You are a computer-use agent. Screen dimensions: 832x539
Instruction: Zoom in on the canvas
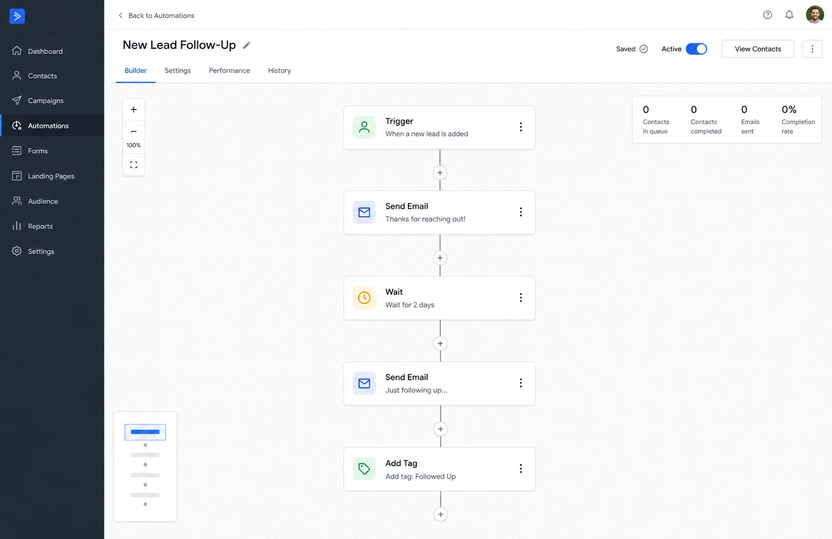coord(134,109)
